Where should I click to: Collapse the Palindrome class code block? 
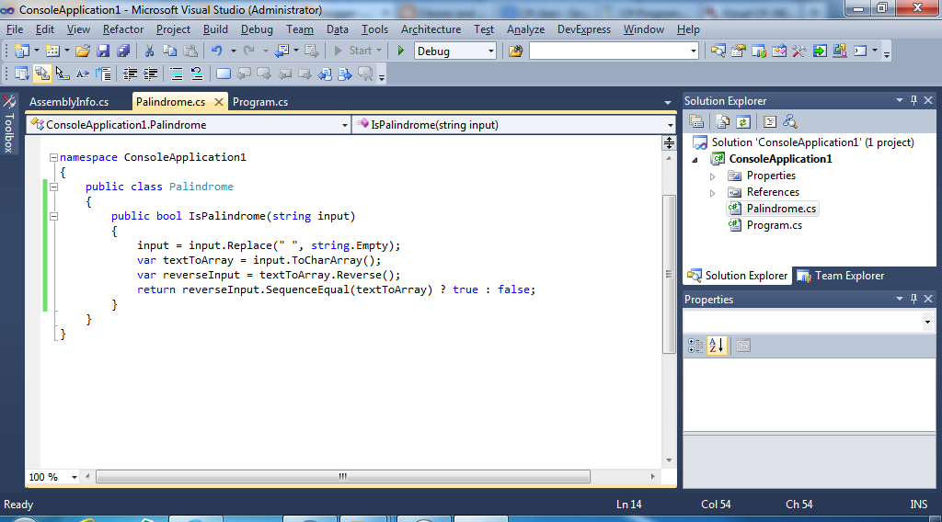click(x=53, y=187)
